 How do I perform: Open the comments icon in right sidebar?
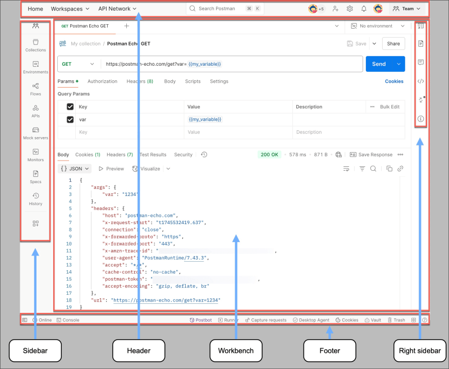(420, 62)
